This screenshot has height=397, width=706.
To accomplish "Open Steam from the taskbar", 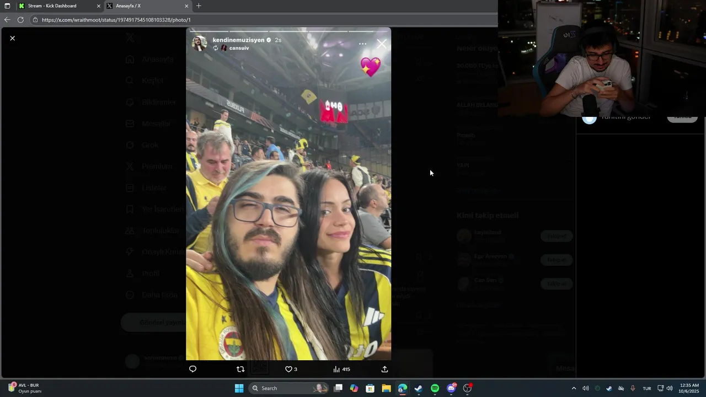I will coord(419,388).
